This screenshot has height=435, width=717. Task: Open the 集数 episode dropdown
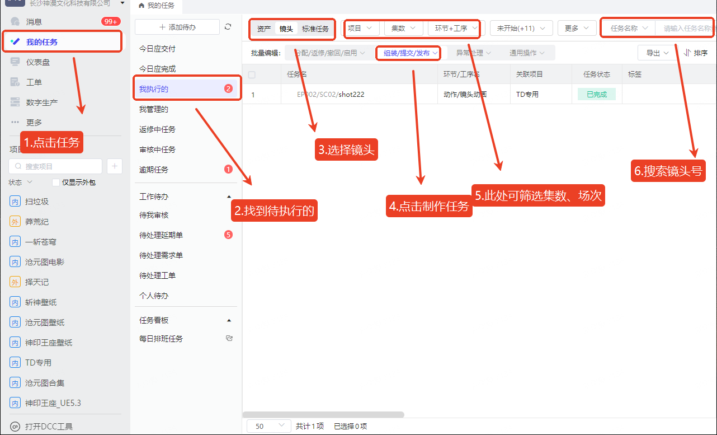point(403,28)
